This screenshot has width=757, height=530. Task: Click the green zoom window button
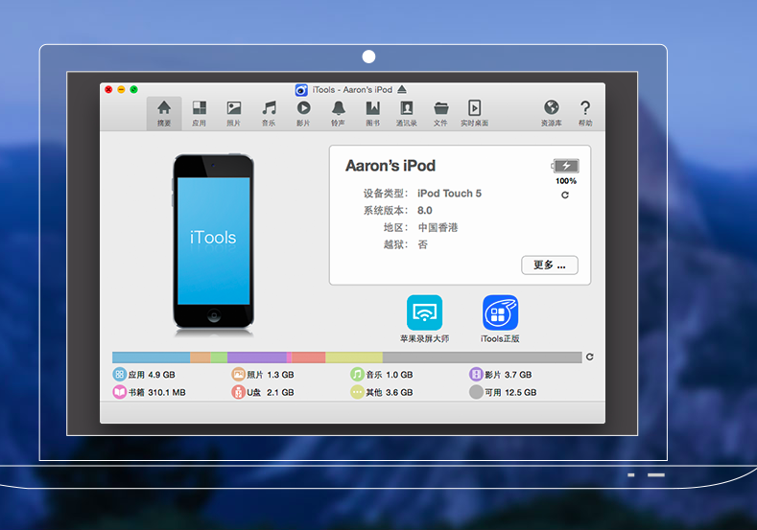pos(133,90)
